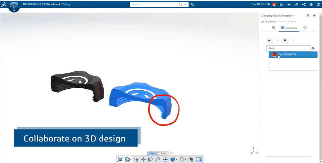322x163 pixels.
Task: Toggle the show/hide eye tool in toolbar
Action: 191,159
